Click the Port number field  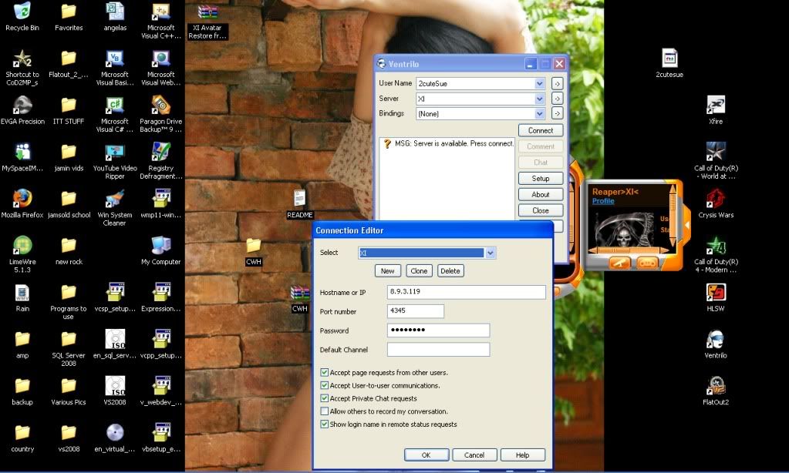click(415, 311)
